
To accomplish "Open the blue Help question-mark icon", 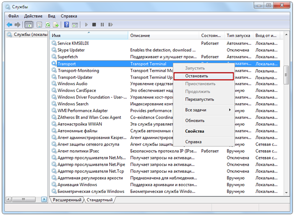I will click(x=66, y=25).
